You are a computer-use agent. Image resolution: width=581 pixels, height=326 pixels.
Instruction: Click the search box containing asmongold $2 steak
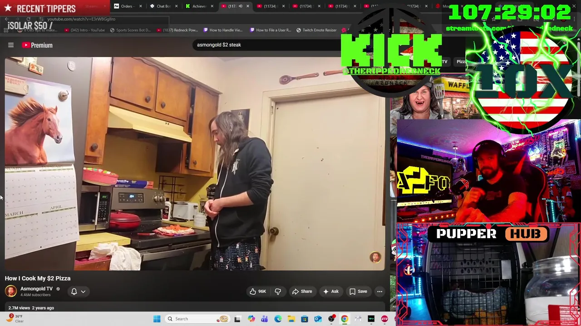tap(268, 45)
